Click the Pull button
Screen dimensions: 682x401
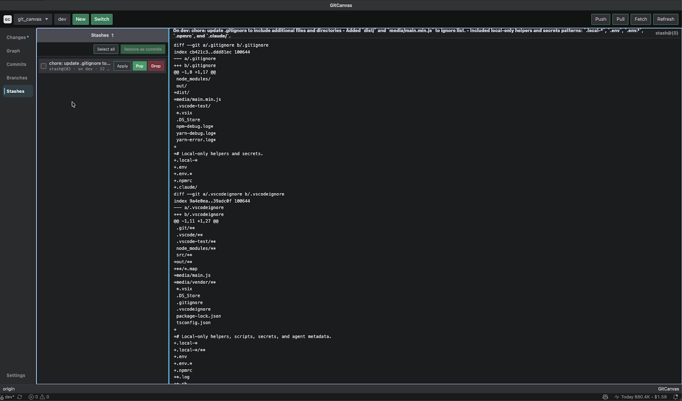tap(620, 19)
